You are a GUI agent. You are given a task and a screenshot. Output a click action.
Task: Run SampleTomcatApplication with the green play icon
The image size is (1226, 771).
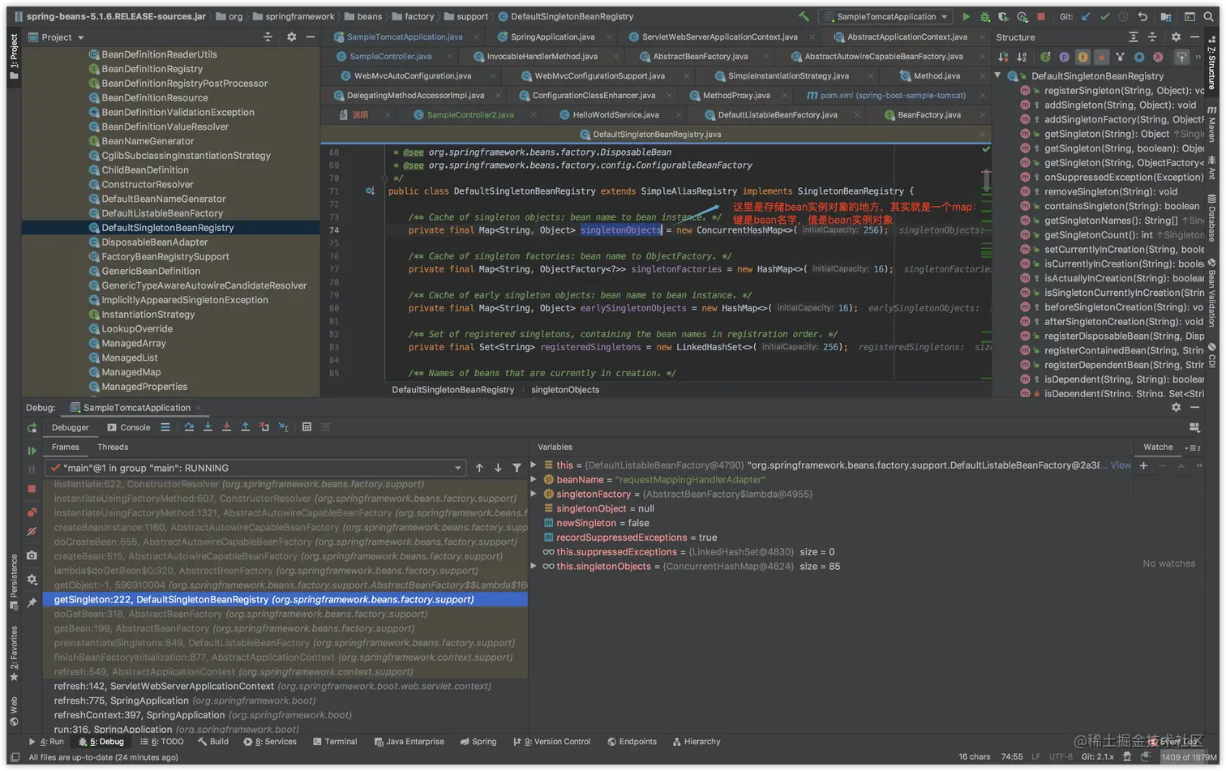(x=966, y=16)
